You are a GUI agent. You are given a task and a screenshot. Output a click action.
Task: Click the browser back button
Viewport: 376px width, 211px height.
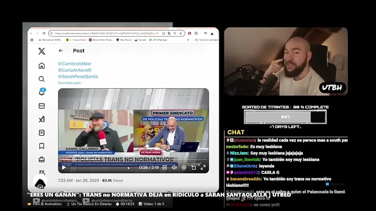(31, 33)
